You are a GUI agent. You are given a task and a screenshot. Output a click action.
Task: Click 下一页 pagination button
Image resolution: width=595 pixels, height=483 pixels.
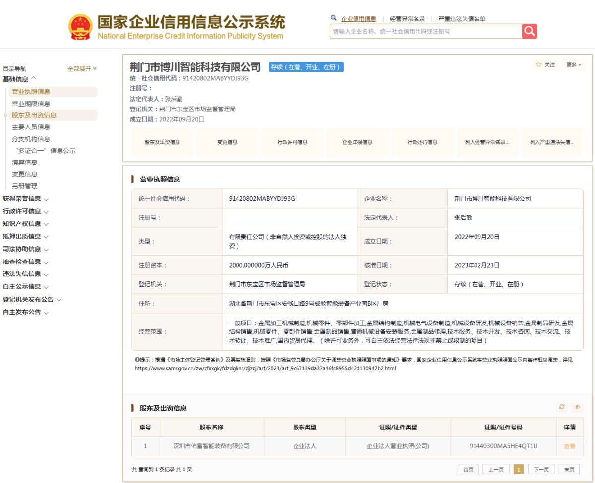click(541, 469)
